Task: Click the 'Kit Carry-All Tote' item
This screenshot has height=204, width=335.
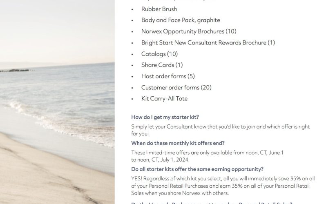Action: pos(164,99)
